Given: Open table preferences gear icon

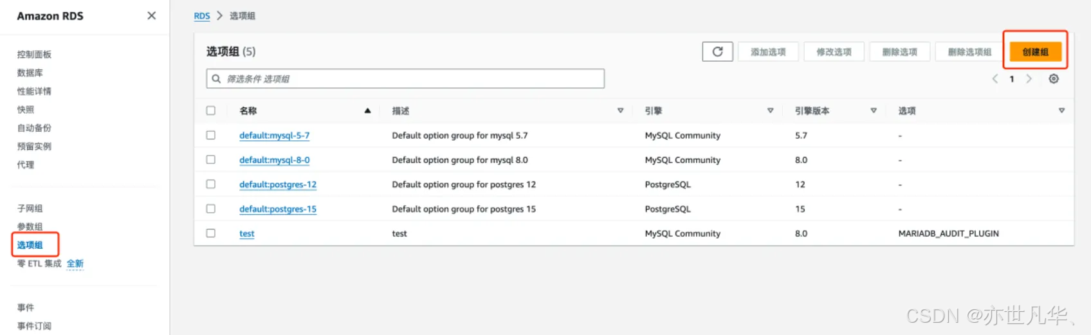Looking at the screenshot, I should pos(1054,78).
